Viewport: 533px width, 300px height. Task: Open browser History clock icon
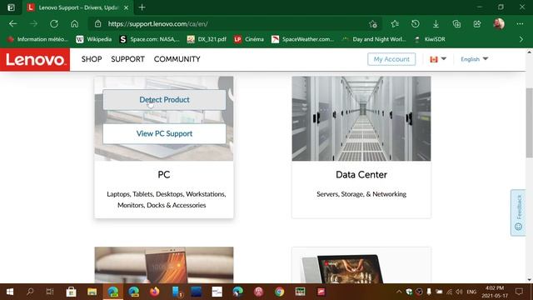(415, 24)
